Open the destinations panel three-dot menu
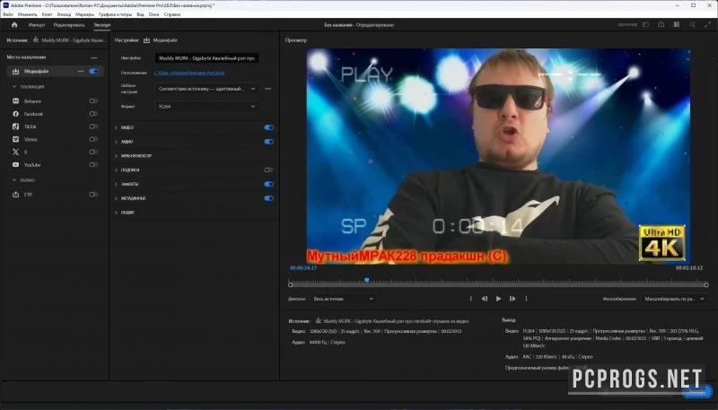Image resolution: width=718 pixels, height=410 pixels. [x=94, y=57]
